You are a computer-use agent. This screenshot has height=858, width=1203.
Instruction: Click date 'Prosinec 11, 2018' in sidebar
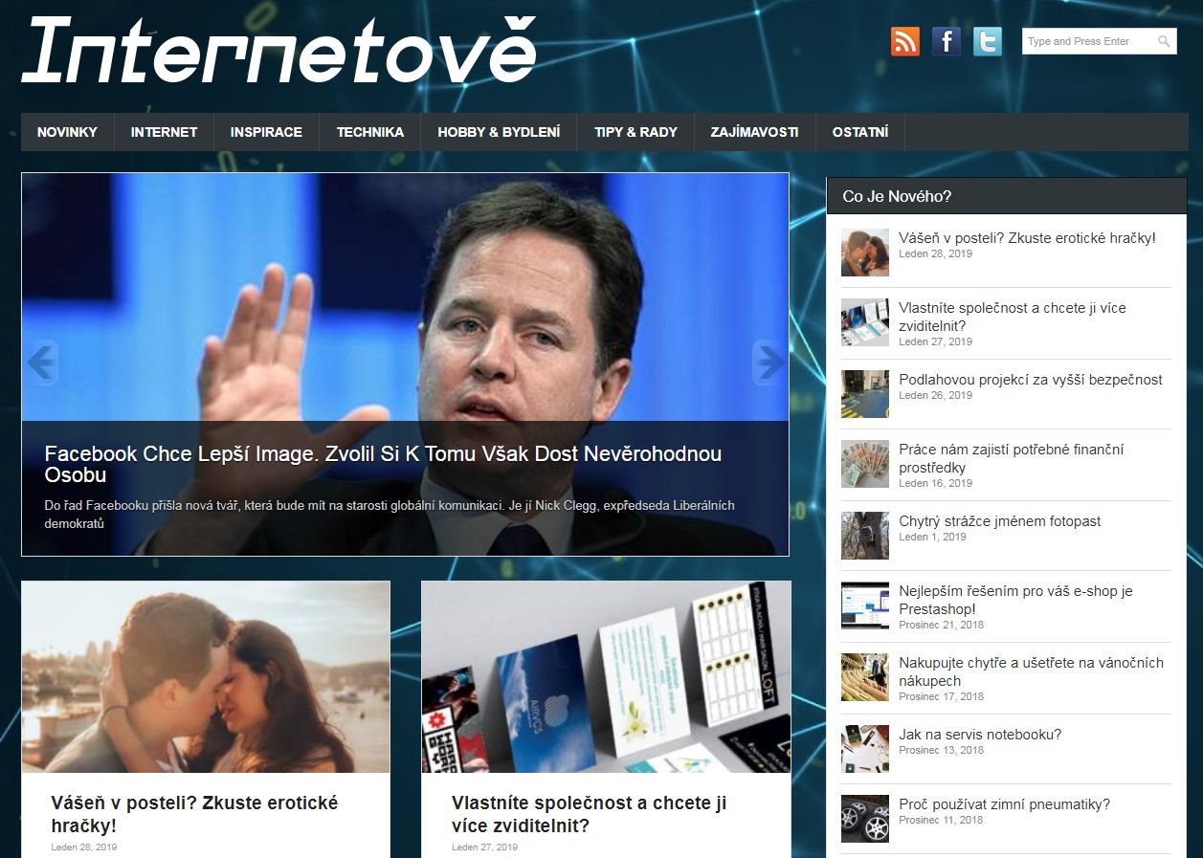coord(941,821)
